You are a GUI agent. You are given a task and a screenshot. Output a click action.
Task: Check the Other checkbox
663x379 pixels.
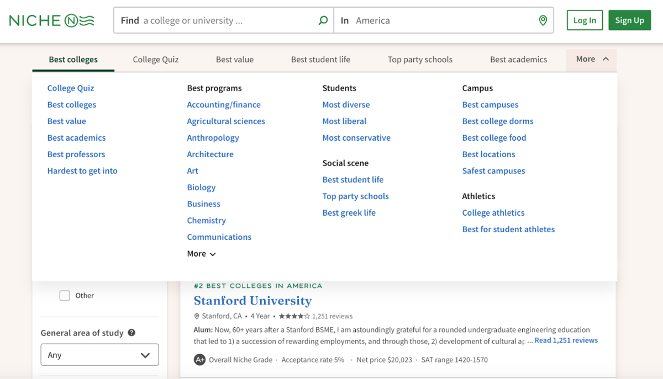click(x=65, y=295)
